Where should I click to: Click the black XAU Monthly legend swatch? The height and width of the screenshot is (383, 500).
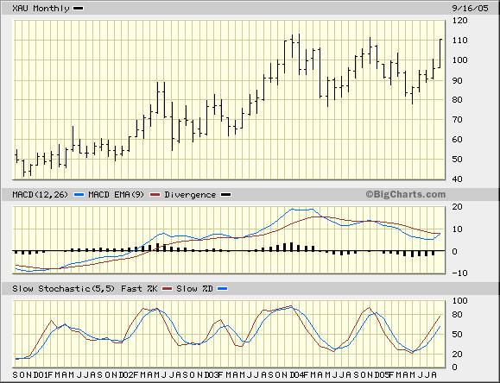coord(78,9)
